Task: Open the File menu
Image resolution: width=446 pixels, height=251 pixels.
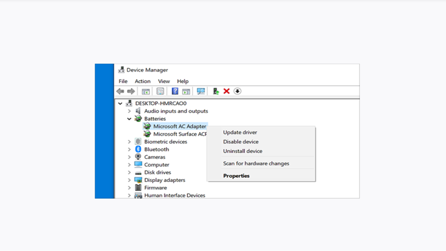Action: pos(123,81)
